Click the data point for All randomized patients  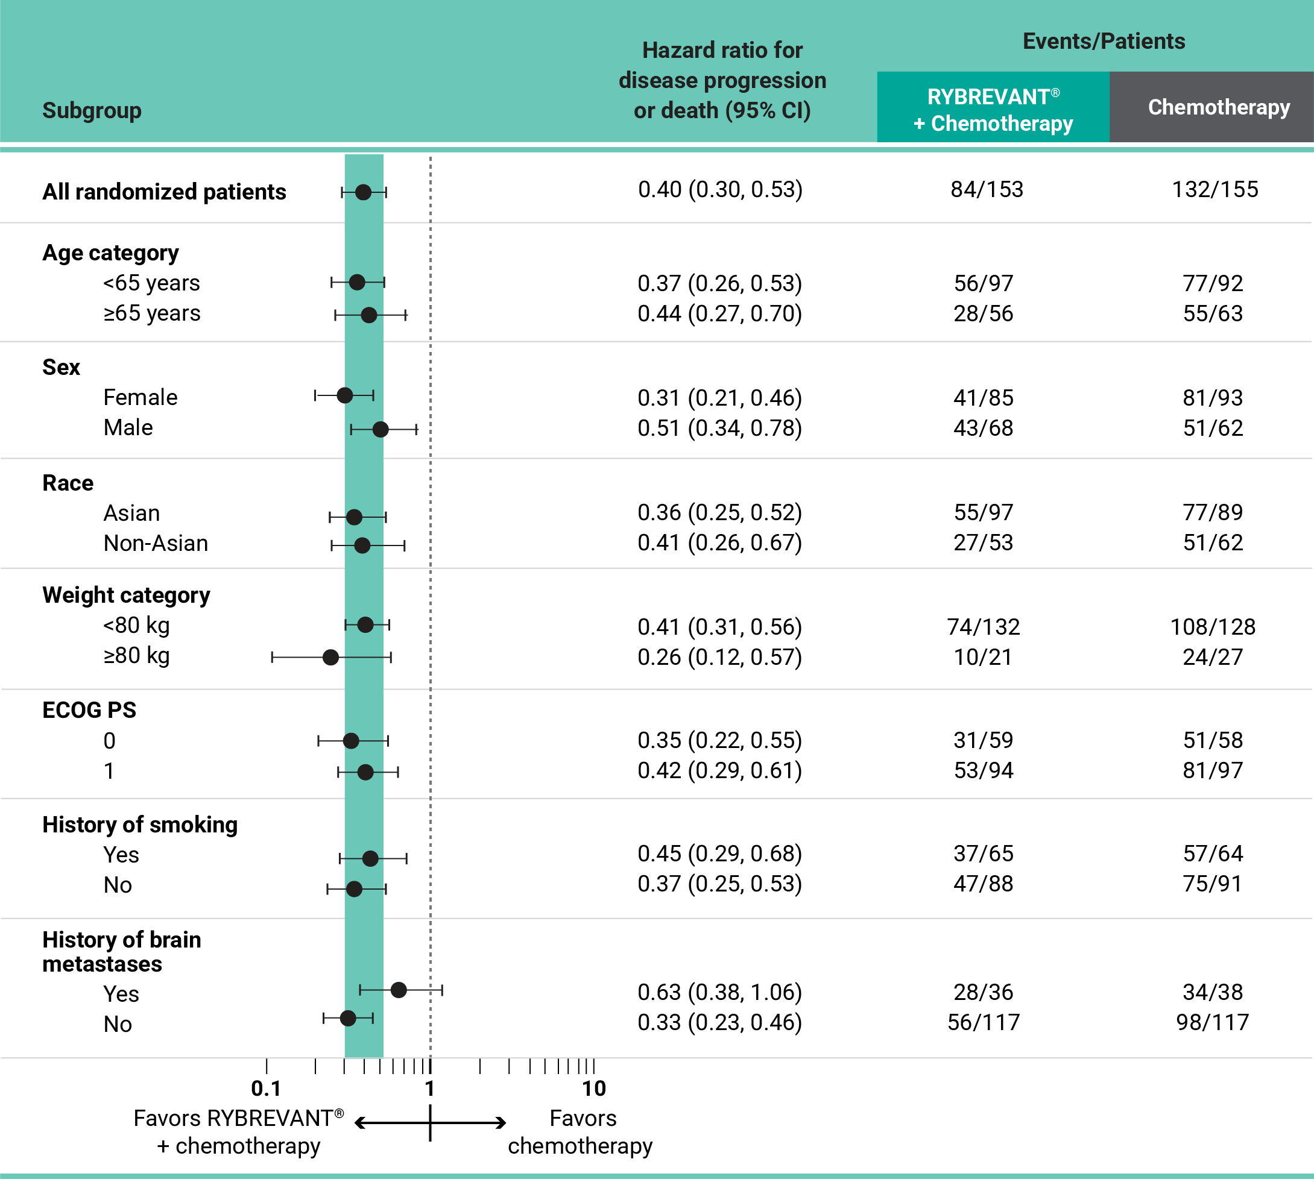click(364, 192)
